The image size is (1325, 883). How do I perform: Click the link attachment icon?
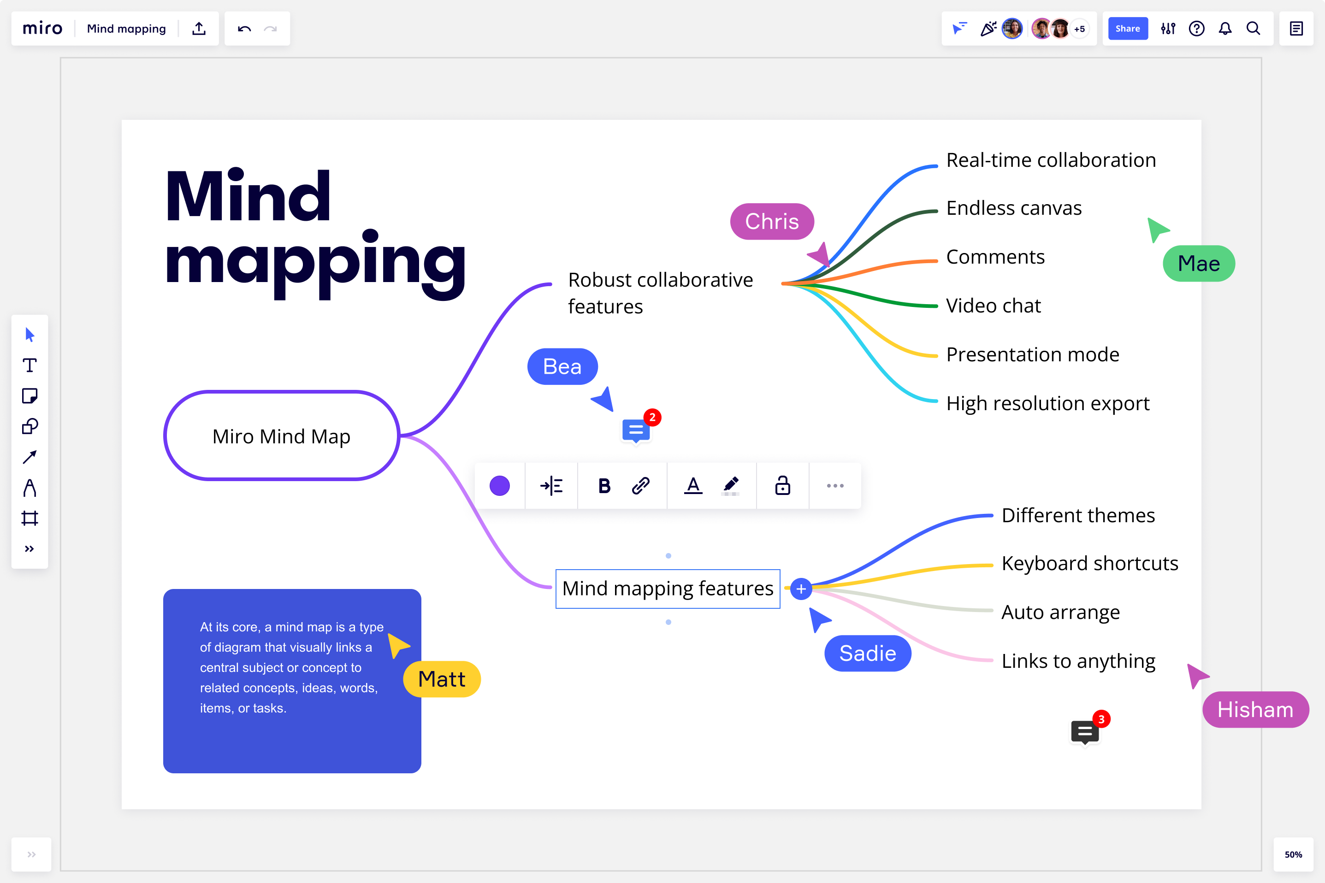pyautogui.click(x=639, y=485)
